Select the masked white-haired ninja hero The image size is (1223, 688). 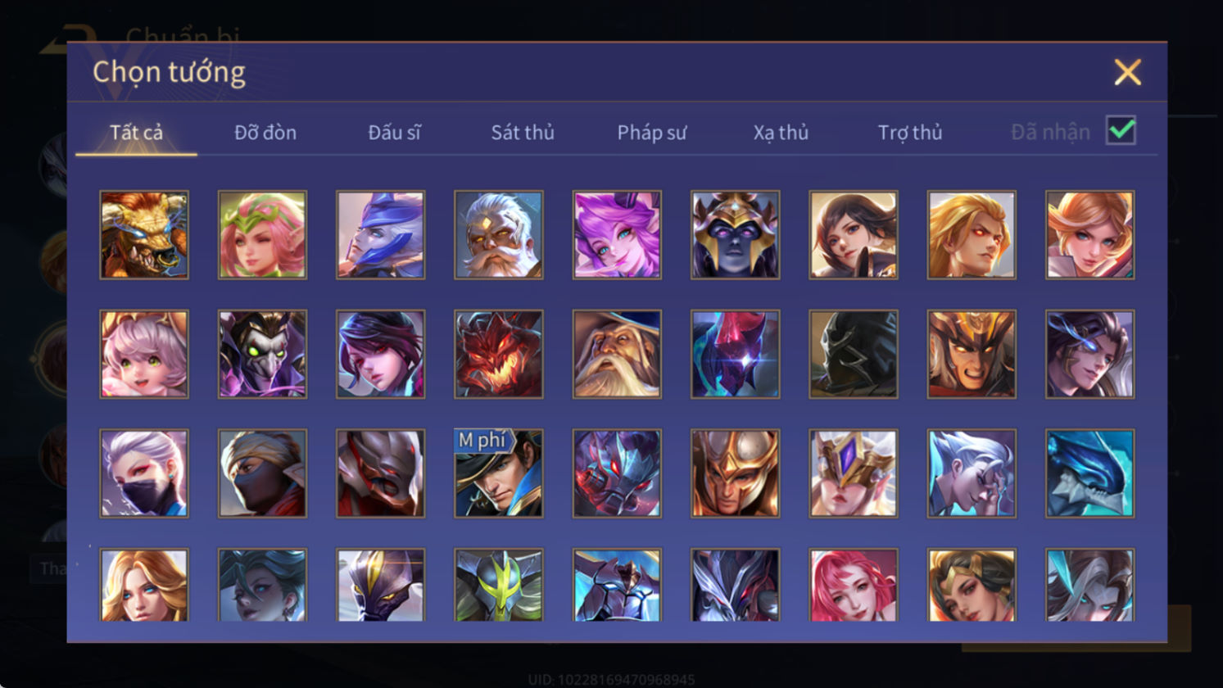pos(144,473)
